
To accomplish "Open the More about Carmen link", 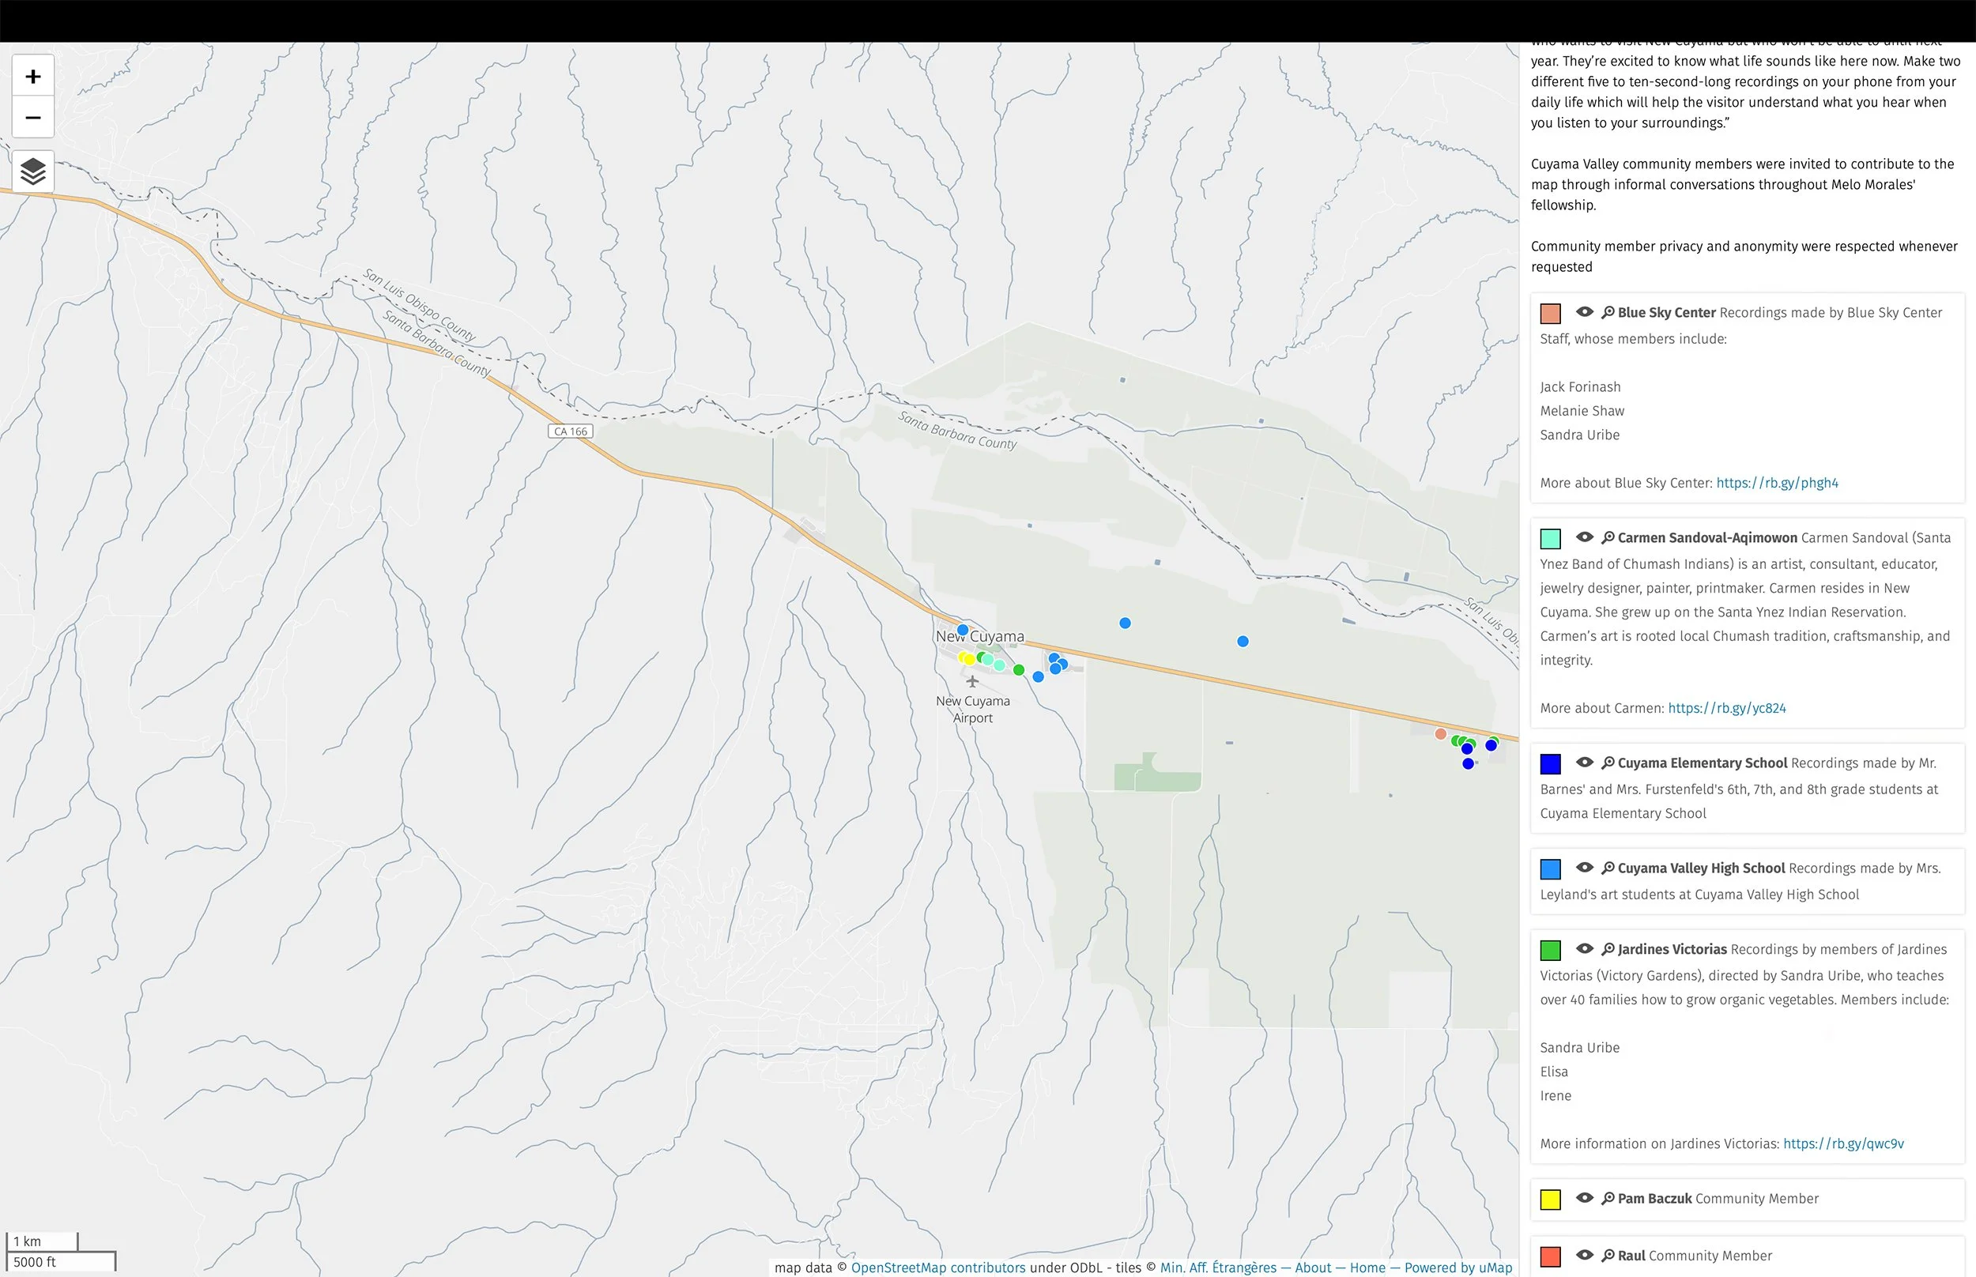I will (x=1726, y=708).
